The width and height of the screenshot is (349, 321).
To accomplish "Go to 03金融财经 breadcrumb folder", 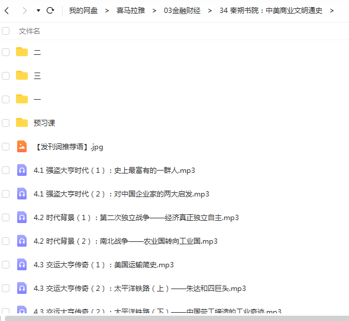I will coord(182,11).
